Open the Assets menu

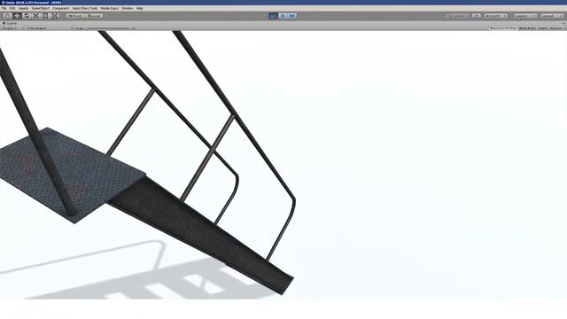pyautogui.click(x=23, y=8)
